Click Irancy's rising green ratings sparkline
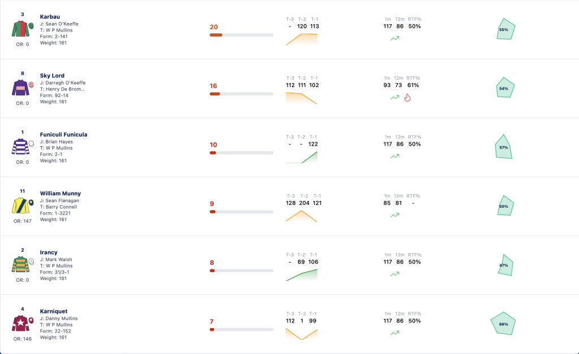579x354 pixels. point(301,275)
